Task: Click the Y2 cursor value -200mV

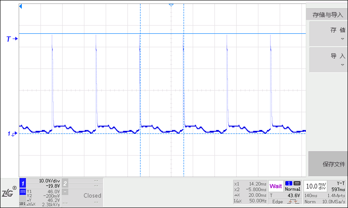Action: coord(51,196)
